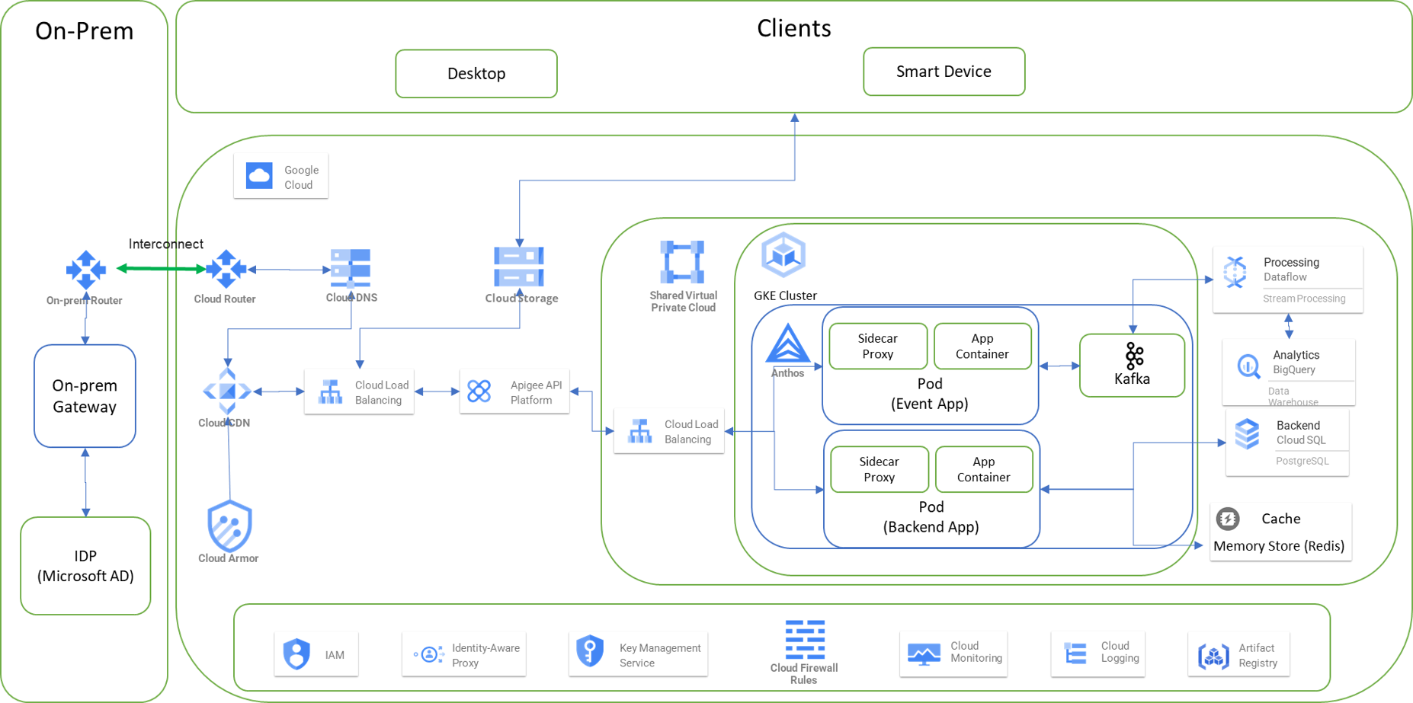Select the Cloud CDN icon

point(227,391)
